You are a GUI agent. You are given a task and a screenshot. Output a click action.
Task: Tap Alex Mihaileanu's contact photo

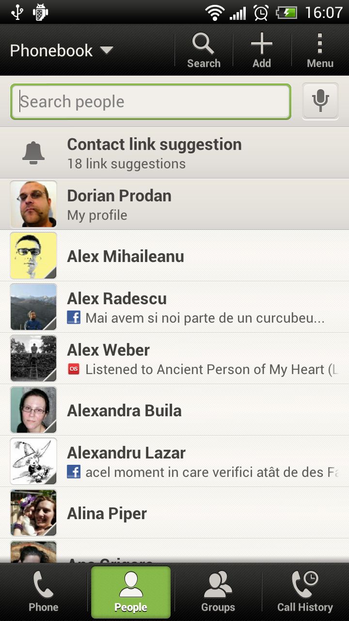[x=33, y=256]
